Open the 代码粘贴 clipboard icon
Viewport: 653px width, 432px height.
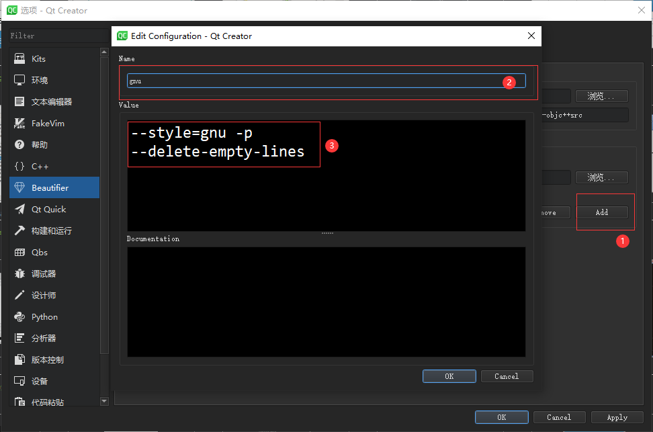[19, 402]
